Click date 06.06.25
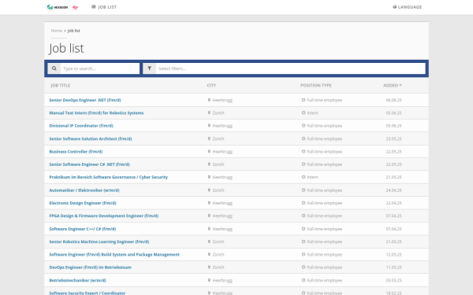The width and height of the screenshot is (473, 295). coord(393,100)
